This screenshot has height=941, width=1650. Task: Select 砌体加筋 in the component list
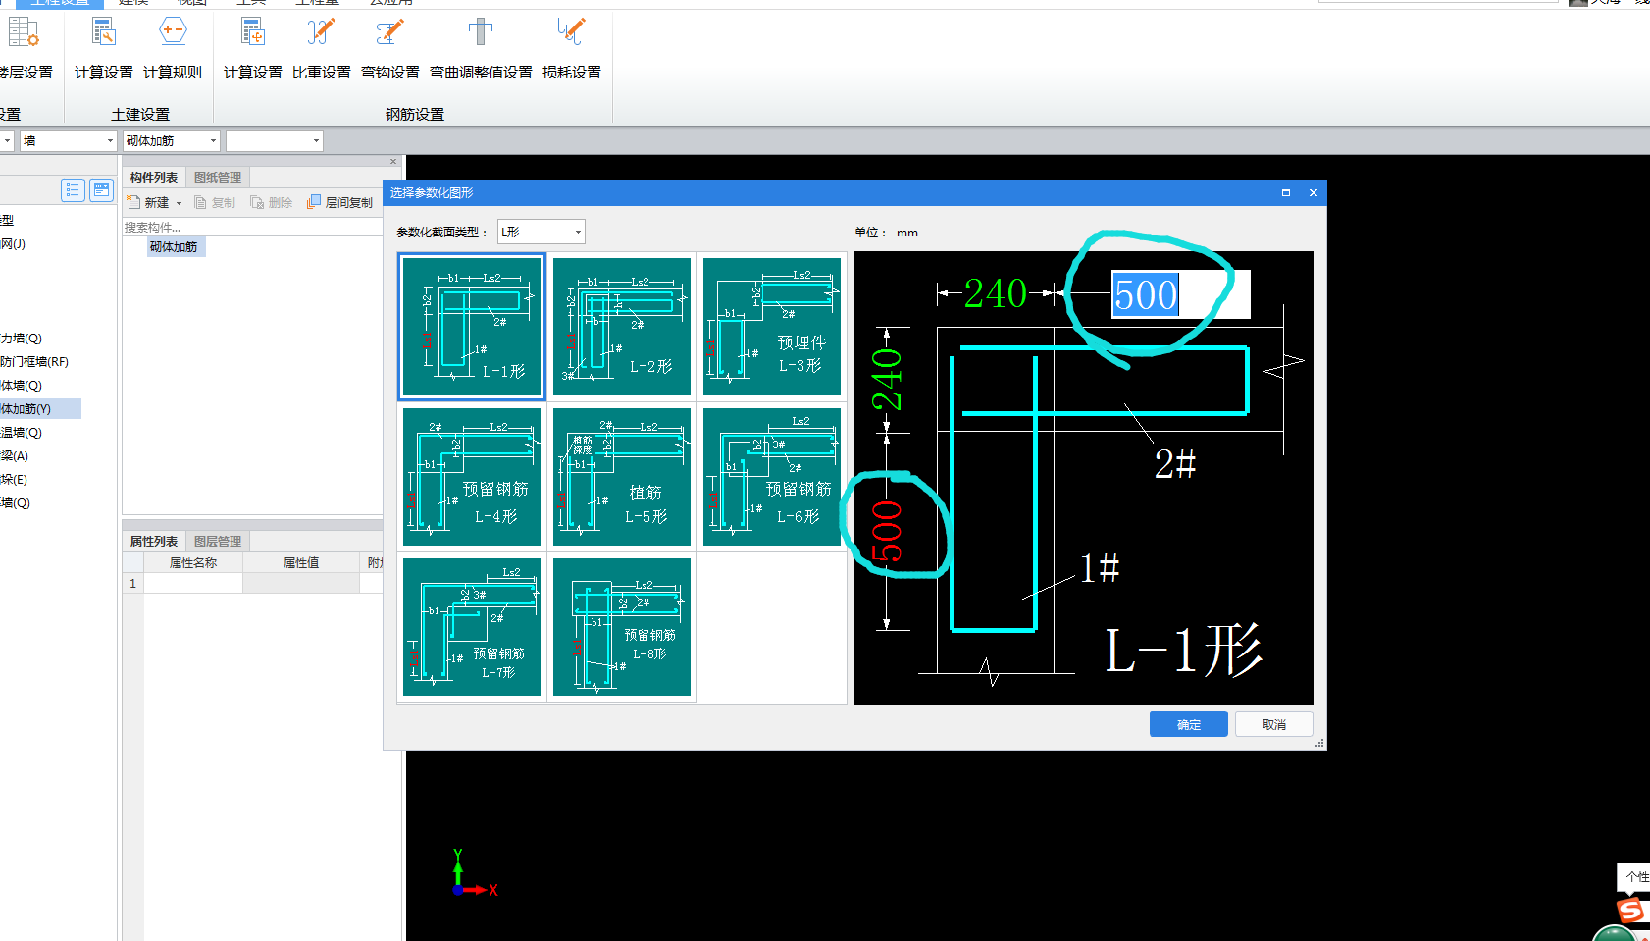click(x=174, y=247)
